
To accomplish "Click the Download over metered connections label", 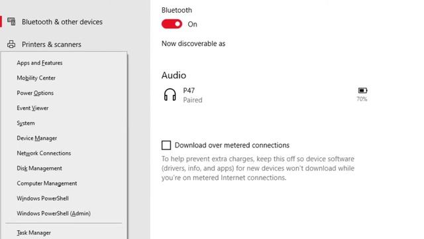I will click(232, 145).
